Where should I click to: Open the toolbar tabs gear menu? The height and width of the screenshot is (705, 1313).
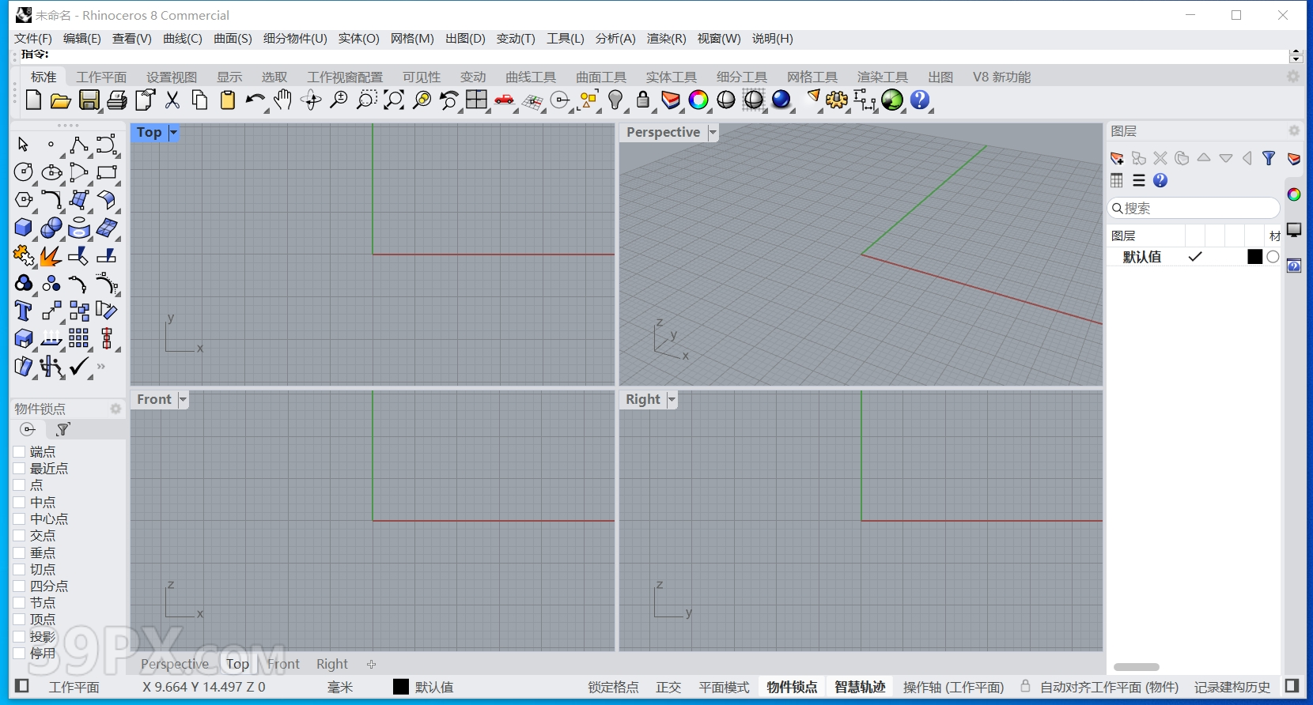click(1293, 77)
